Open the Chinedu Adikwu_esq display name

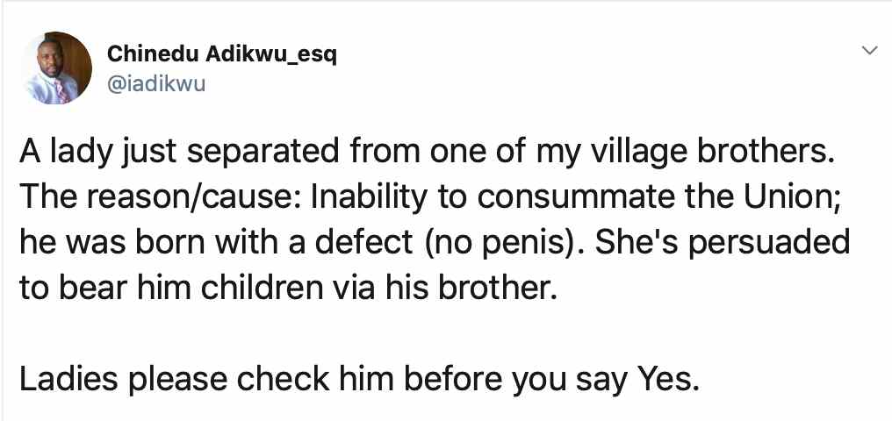point(222,54)
